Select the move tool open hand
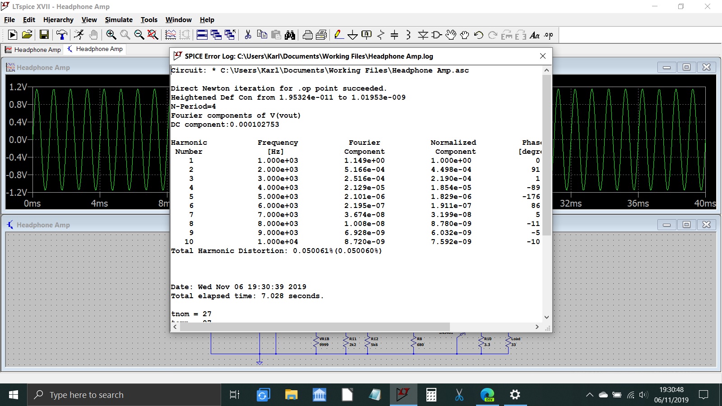 [450, 35]
